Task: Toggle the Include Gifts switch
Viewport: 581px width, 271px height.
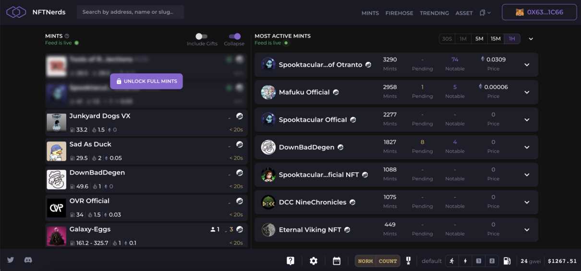Action: tap(202, 36)
